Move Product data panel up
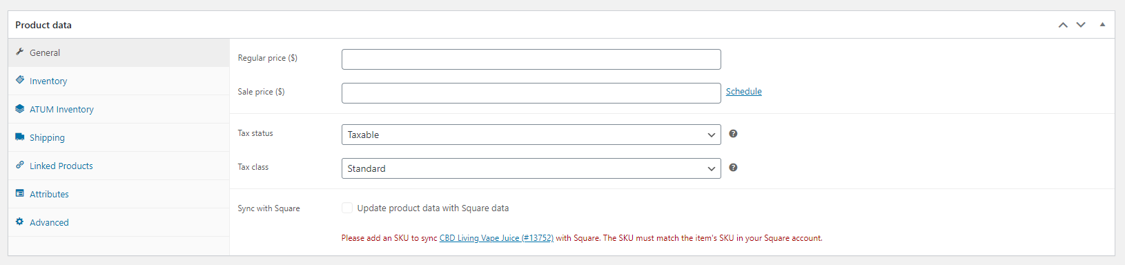The image size is (1125, 265). point(1063,25)
